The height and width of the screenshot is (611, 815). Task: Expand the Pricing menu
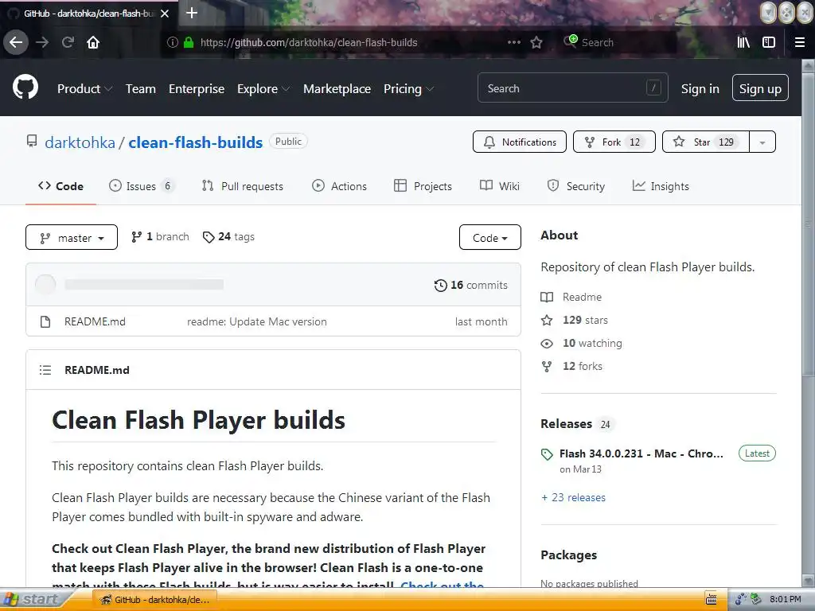(408, 89)
